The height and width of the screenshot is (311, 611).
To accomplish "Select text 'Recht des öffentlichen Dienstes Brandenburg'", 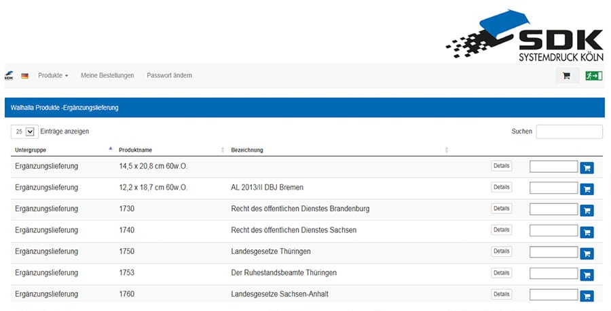I will click(300, 209).
